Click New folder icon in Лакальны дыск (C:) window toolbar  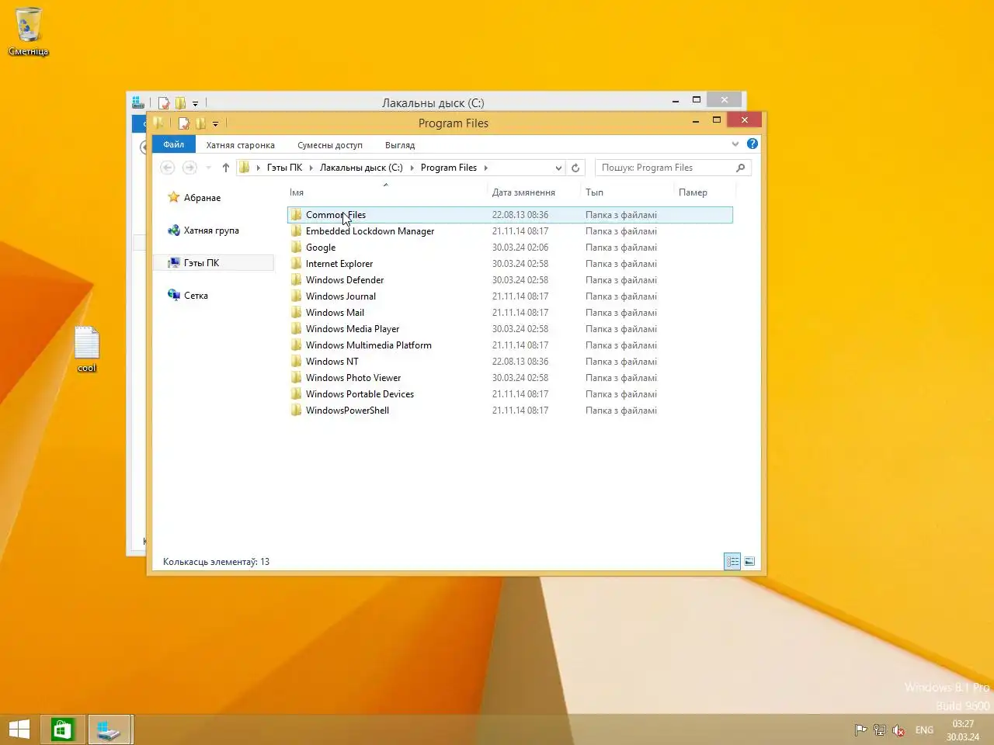[180, 102]
